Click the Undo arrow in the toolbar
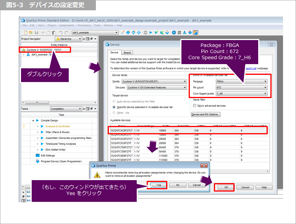 tap(61, 33)
